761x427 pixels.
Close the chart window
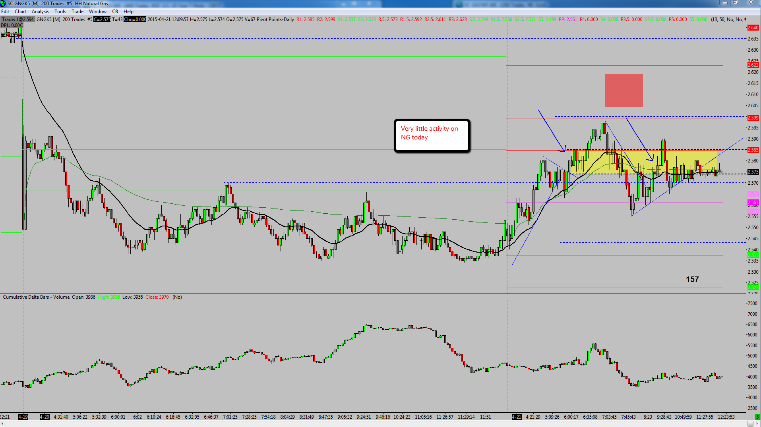pos(751,3)
